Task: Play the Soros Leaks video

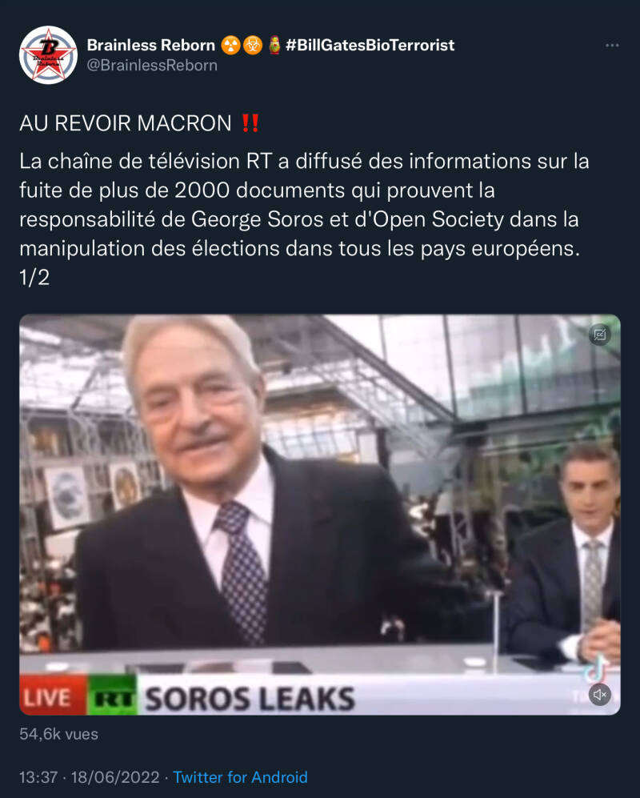Action: coord(319,515)
